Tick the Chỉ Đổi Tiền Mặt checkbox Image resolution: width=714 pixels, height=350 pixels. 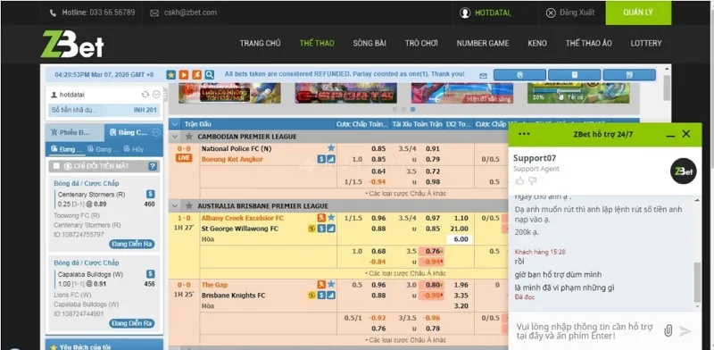(x=56, y=166)
